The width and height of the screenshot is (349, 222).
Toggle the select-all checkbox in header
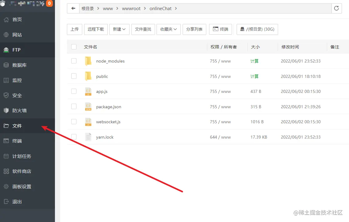click(x=74, y=47)
